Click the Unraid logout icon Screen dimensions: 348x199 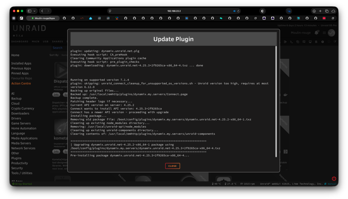click(285, 42)
